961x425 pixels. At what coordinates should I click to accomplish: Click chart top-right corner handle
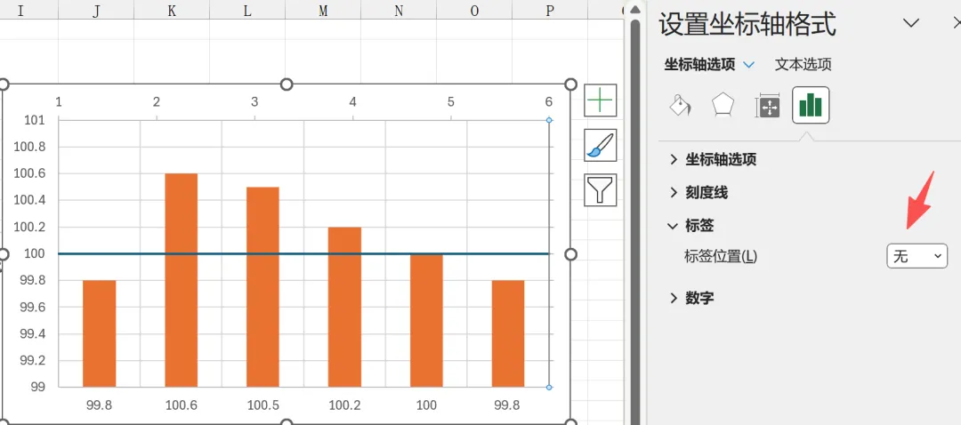click(570, 84)
